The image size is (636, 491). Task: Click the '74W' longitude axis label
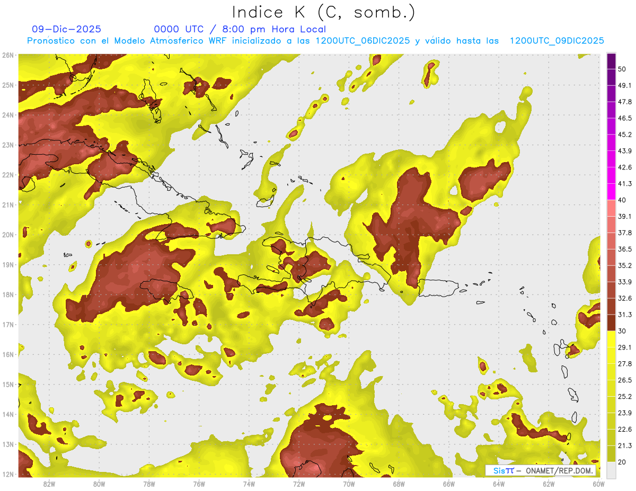pos(249,484)
